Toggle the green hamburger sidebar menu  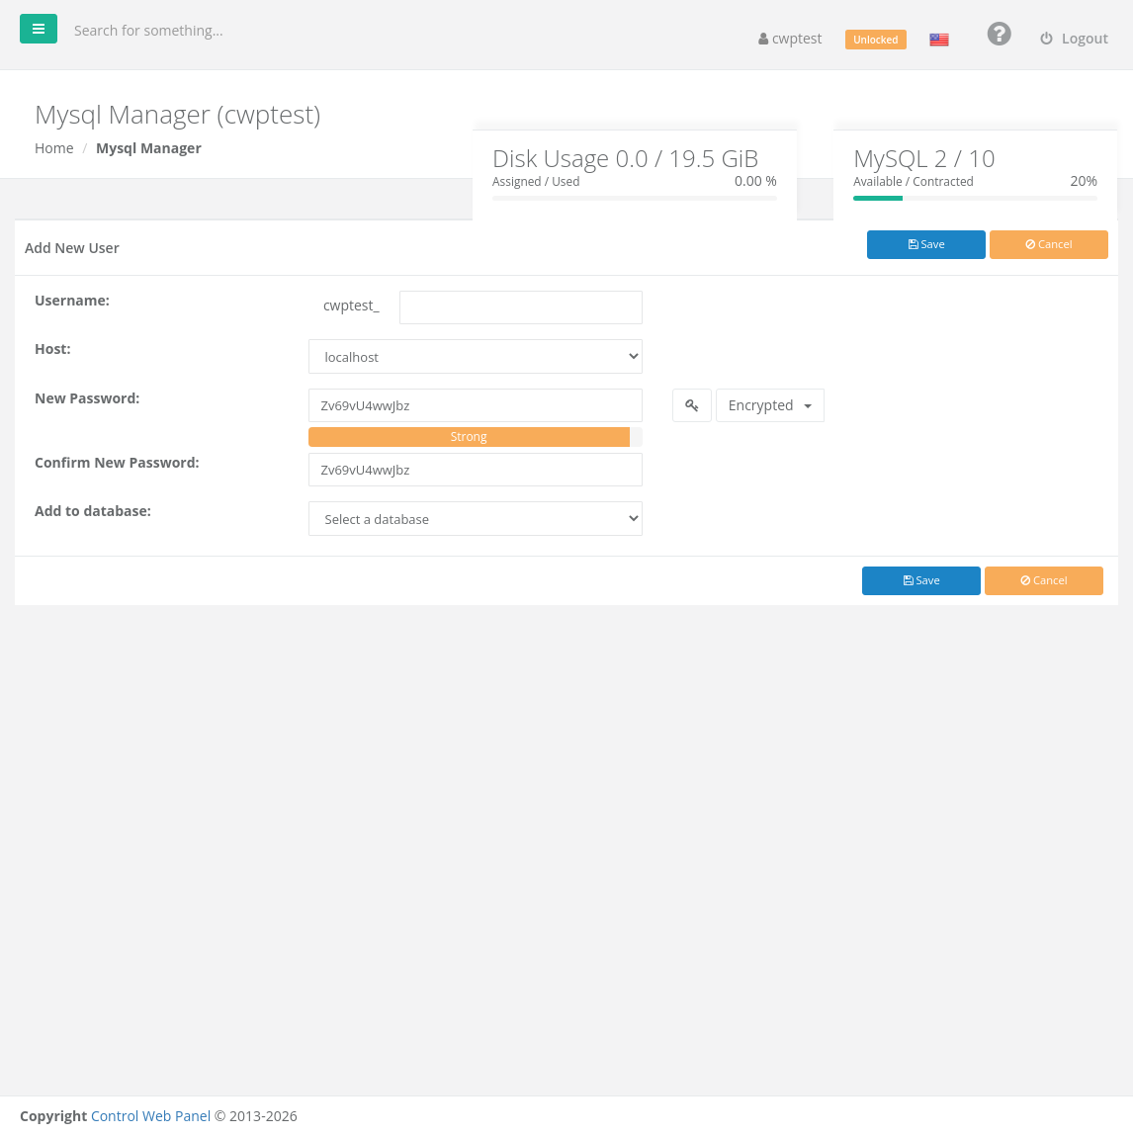39,29
